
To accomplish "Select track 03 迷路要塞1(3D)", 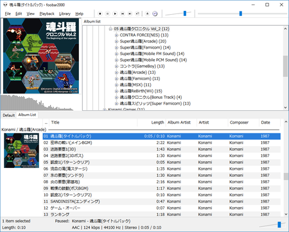I will click(162, 149).
